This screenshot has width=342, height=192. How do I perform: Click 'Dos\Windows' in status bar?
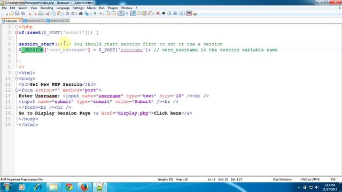point(282,179)
